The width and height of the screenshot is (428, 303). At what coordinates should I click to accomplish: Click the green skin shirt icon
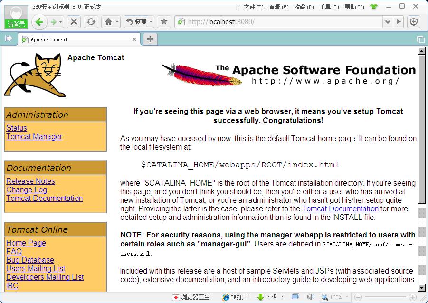coord(374,7)
